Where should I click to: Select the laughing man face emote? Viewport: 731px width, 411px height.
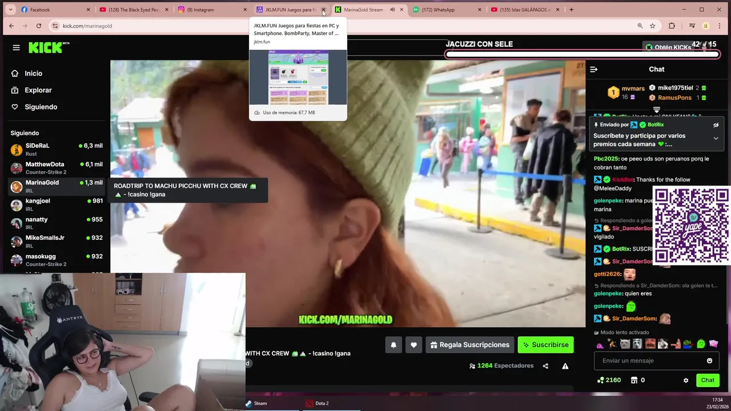point(650,344)
